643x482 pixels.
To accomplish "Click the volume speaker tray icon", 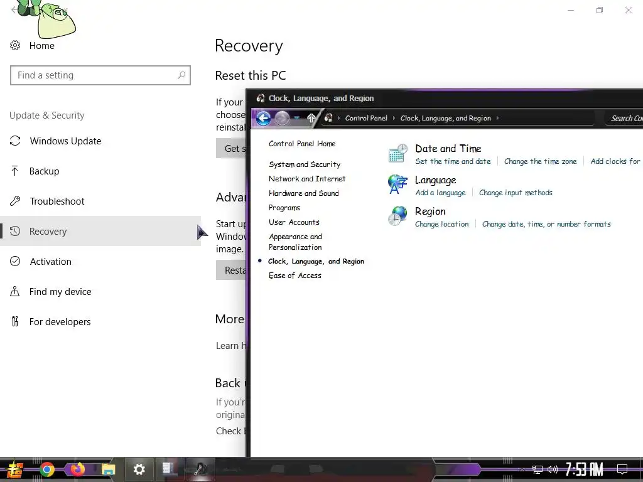I will (x=553, y=469).
